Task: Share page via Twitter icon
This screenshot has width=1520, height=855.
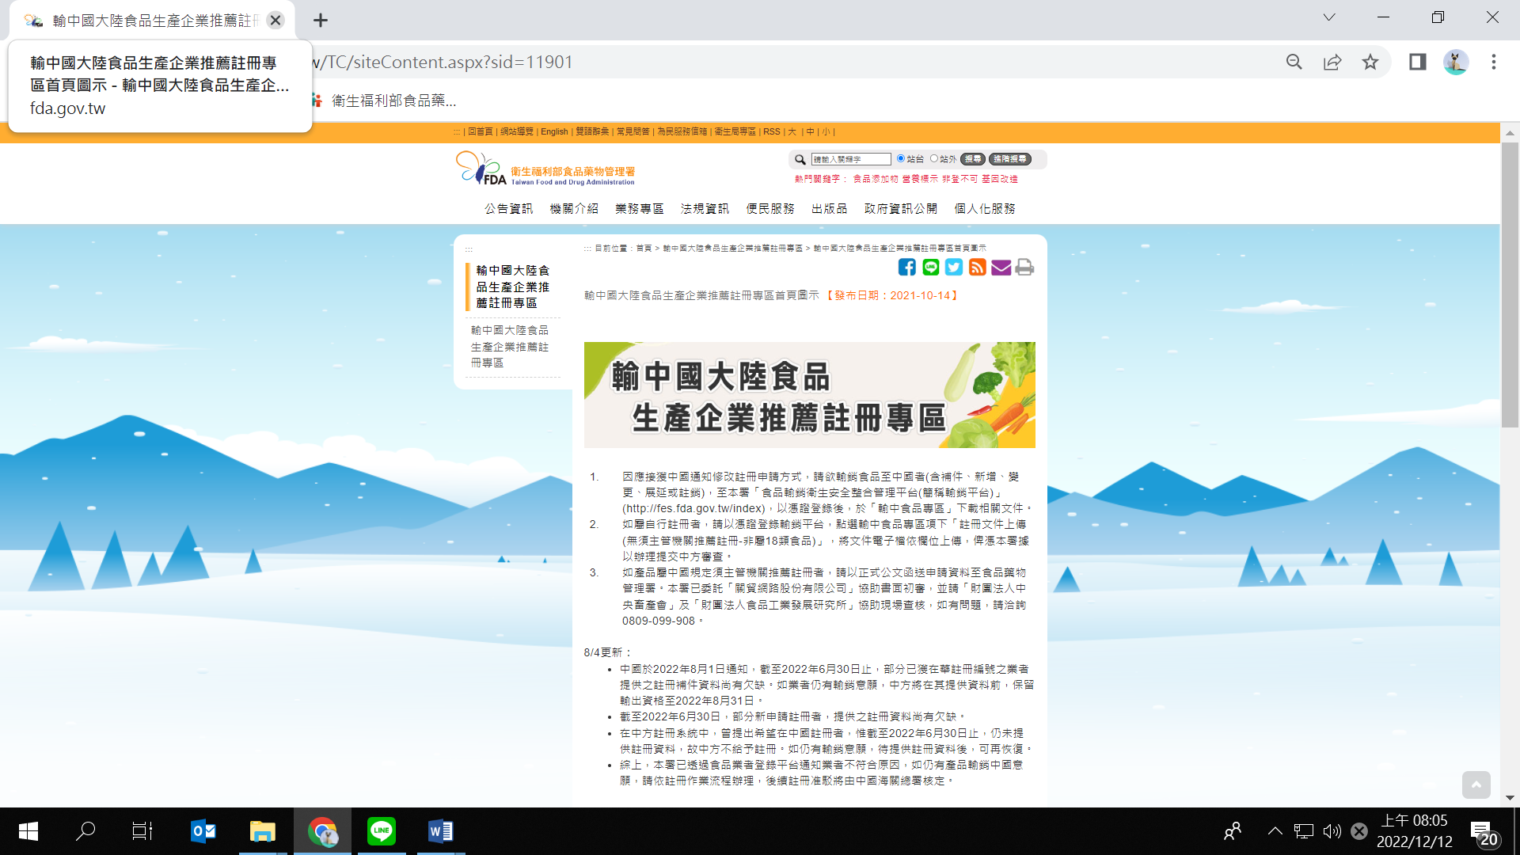Action: point(954,268)
